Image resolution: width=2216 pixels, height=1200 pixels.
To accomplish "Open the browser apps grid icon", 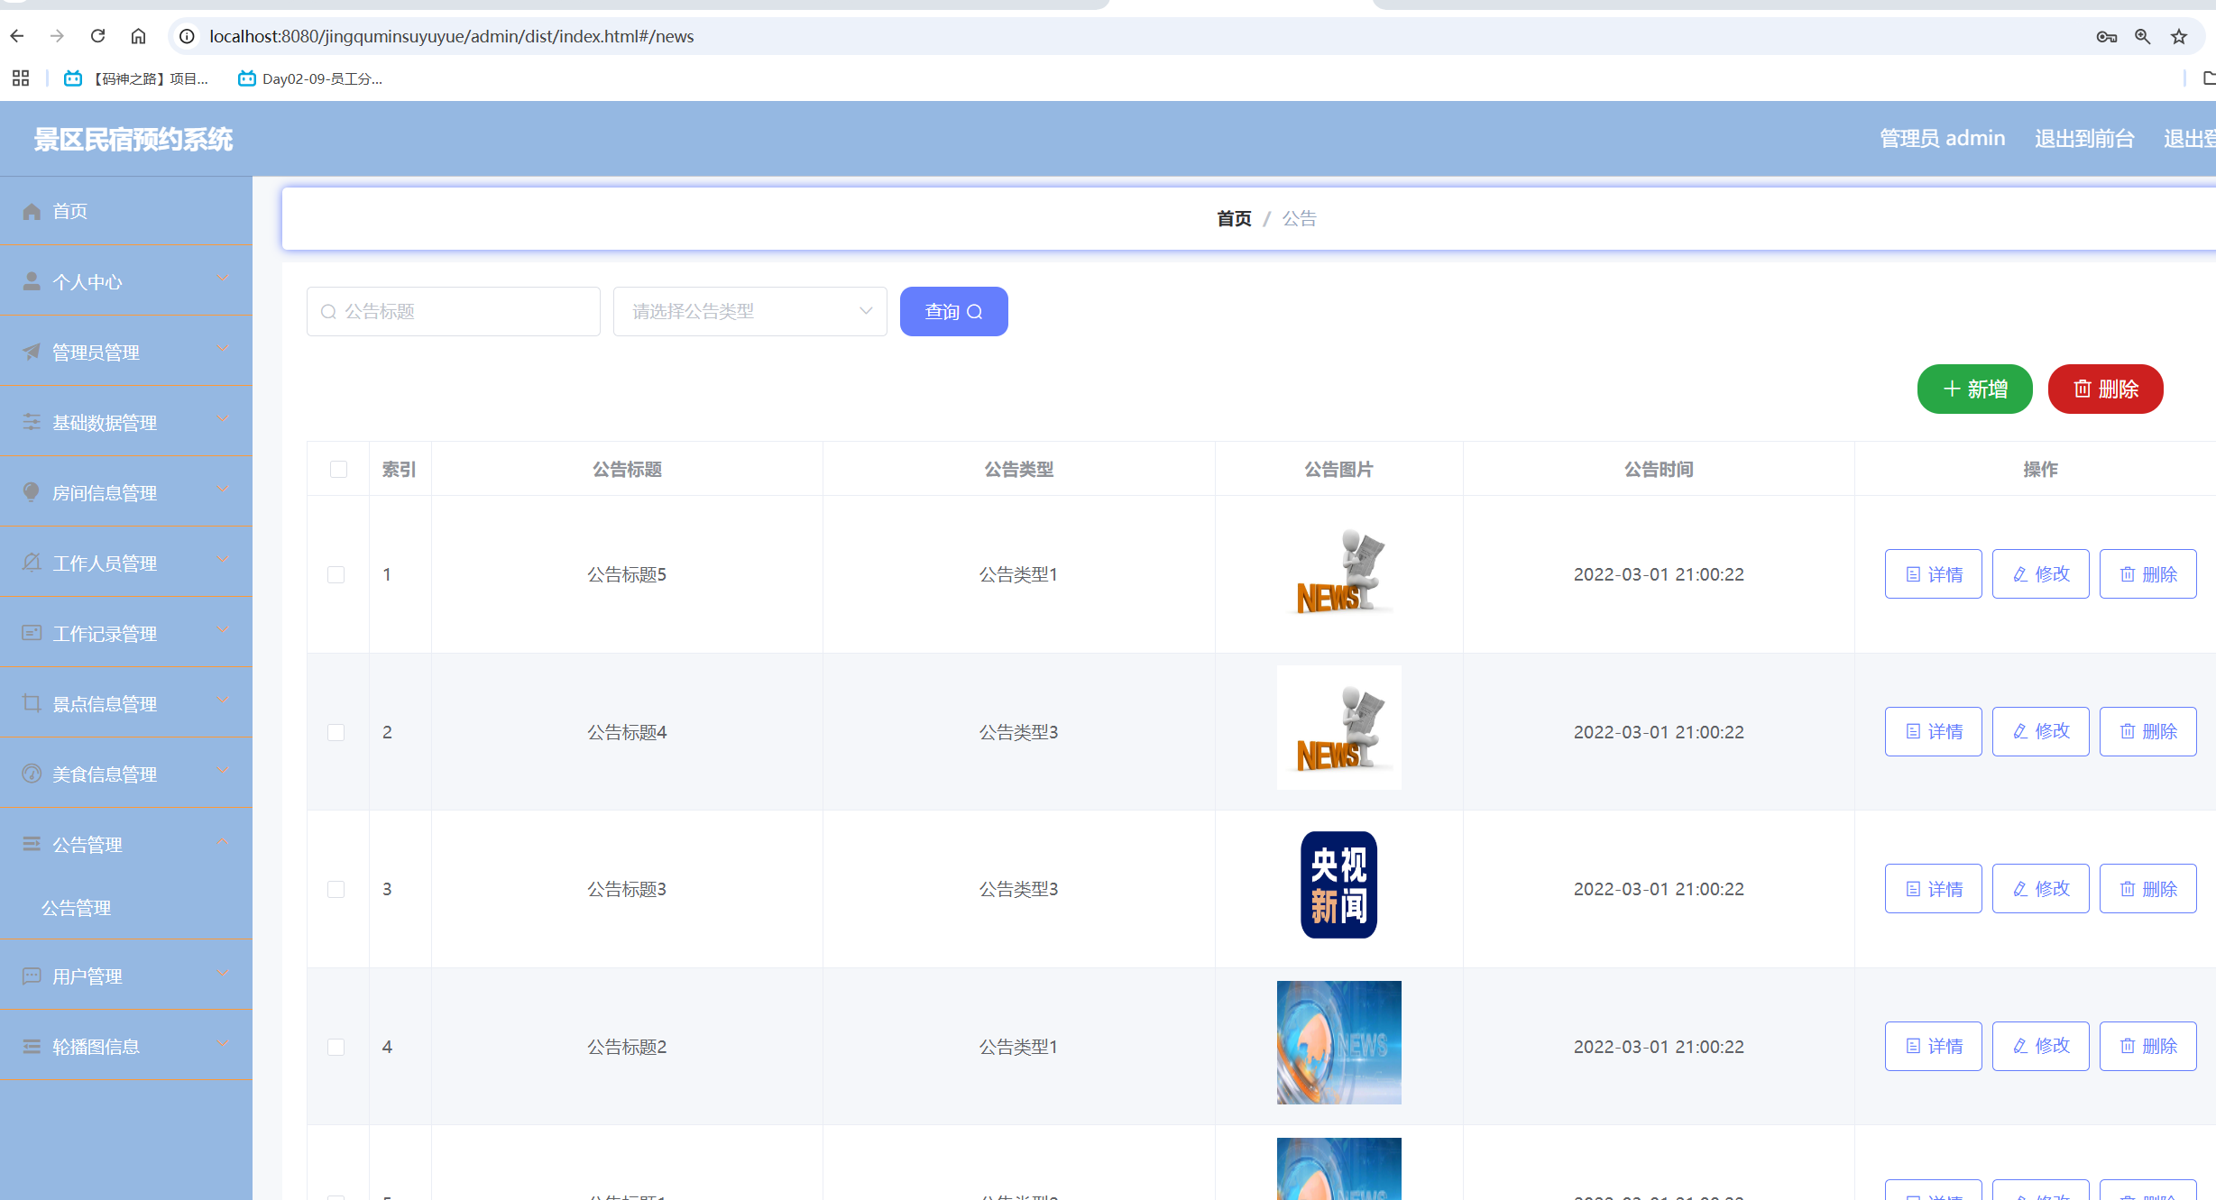I will [21, 78].
